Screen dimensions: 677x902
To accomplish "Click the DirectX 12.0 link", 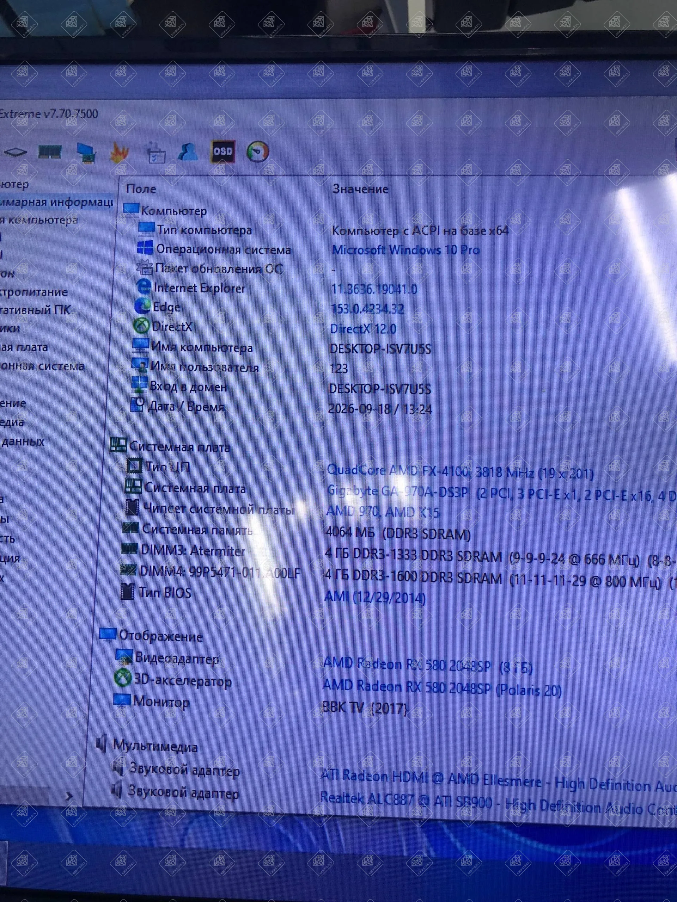I will 363,329.
